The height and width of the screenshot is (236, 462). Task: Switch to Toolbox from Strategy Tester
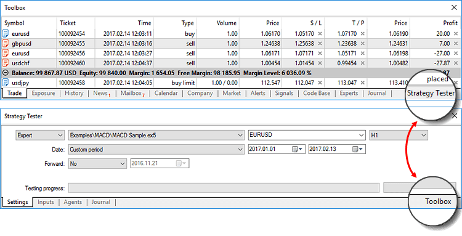[438, 202]
